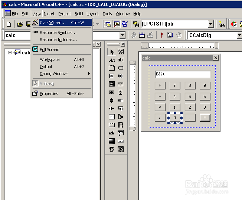This screenshot has height=200, width=242.
Task: Select the + button in calc dialog
Action: pos(160,85)
